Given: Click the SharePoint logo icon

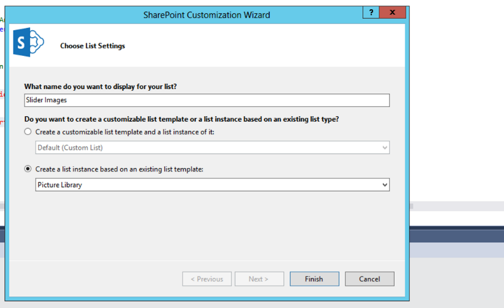Looking at the screenshot, I should pyautogui.click(x=28, y=42).
